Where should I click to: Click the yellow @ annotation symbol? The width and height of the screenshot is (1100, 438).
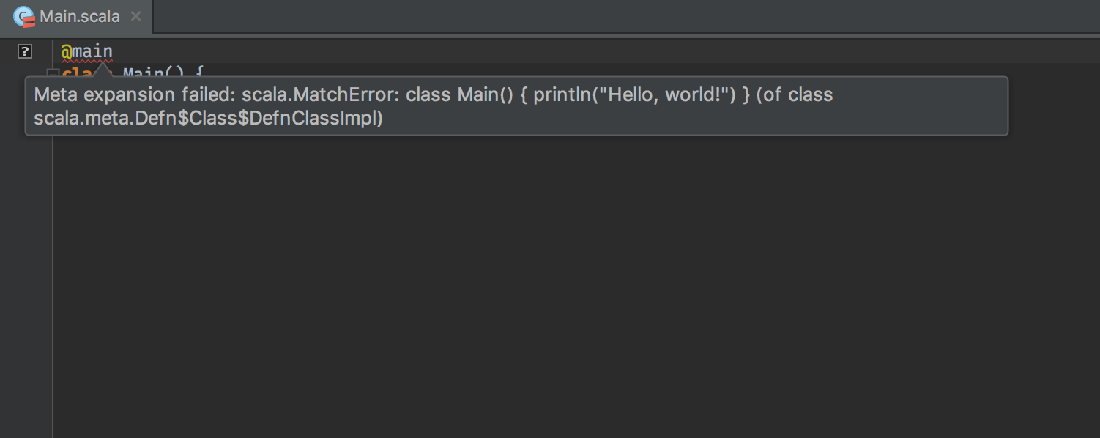coord(66,52)
